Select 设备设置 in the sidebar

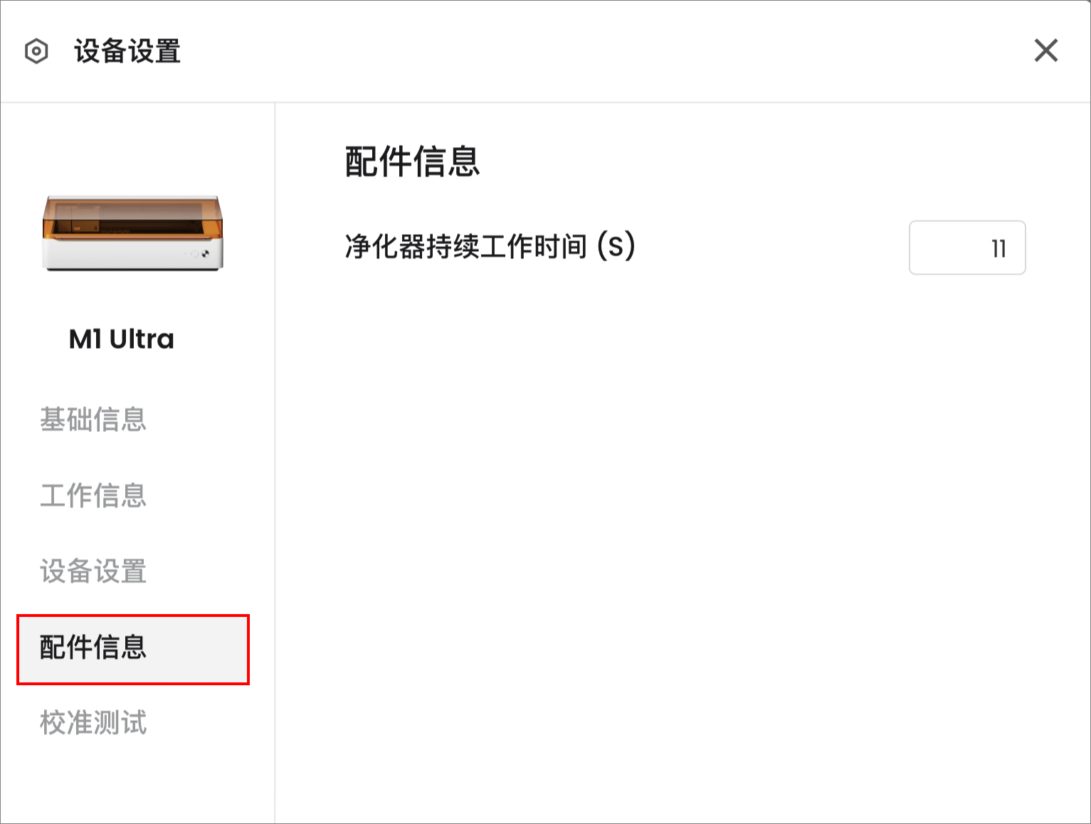(93, 571)
